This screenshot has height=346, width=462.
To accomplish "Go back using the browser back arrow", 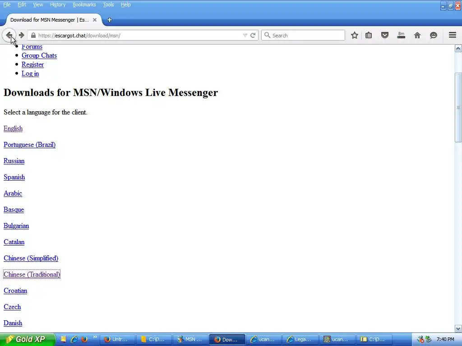I will pyautogui.click(x=9, y=35).
